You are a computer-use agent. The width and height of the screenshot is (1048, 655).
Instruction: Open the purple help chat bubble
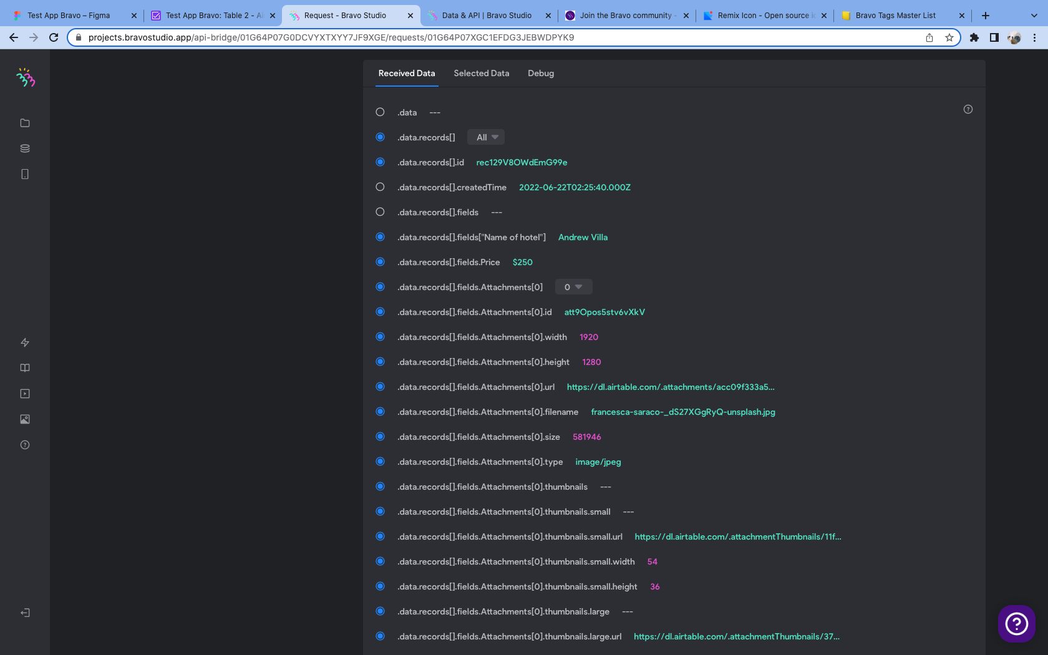pos(1017,623)
